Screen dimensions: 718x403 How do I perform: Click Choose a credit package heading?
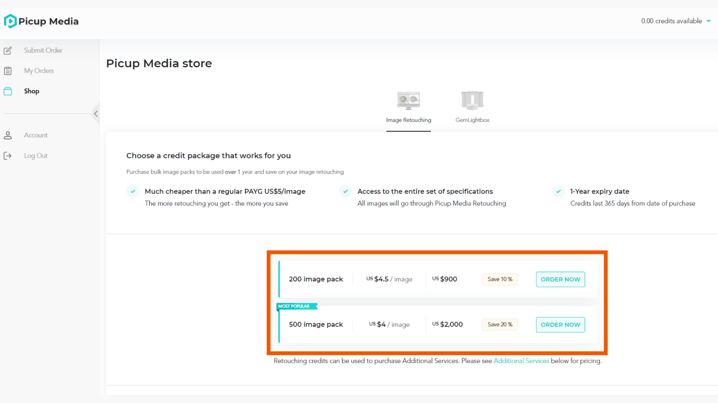[x=208, y=156]
